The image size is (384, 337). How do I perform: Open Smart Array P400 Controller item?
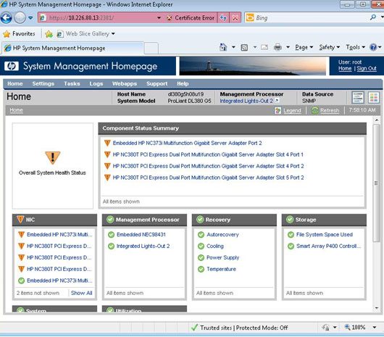pos(328,246)
